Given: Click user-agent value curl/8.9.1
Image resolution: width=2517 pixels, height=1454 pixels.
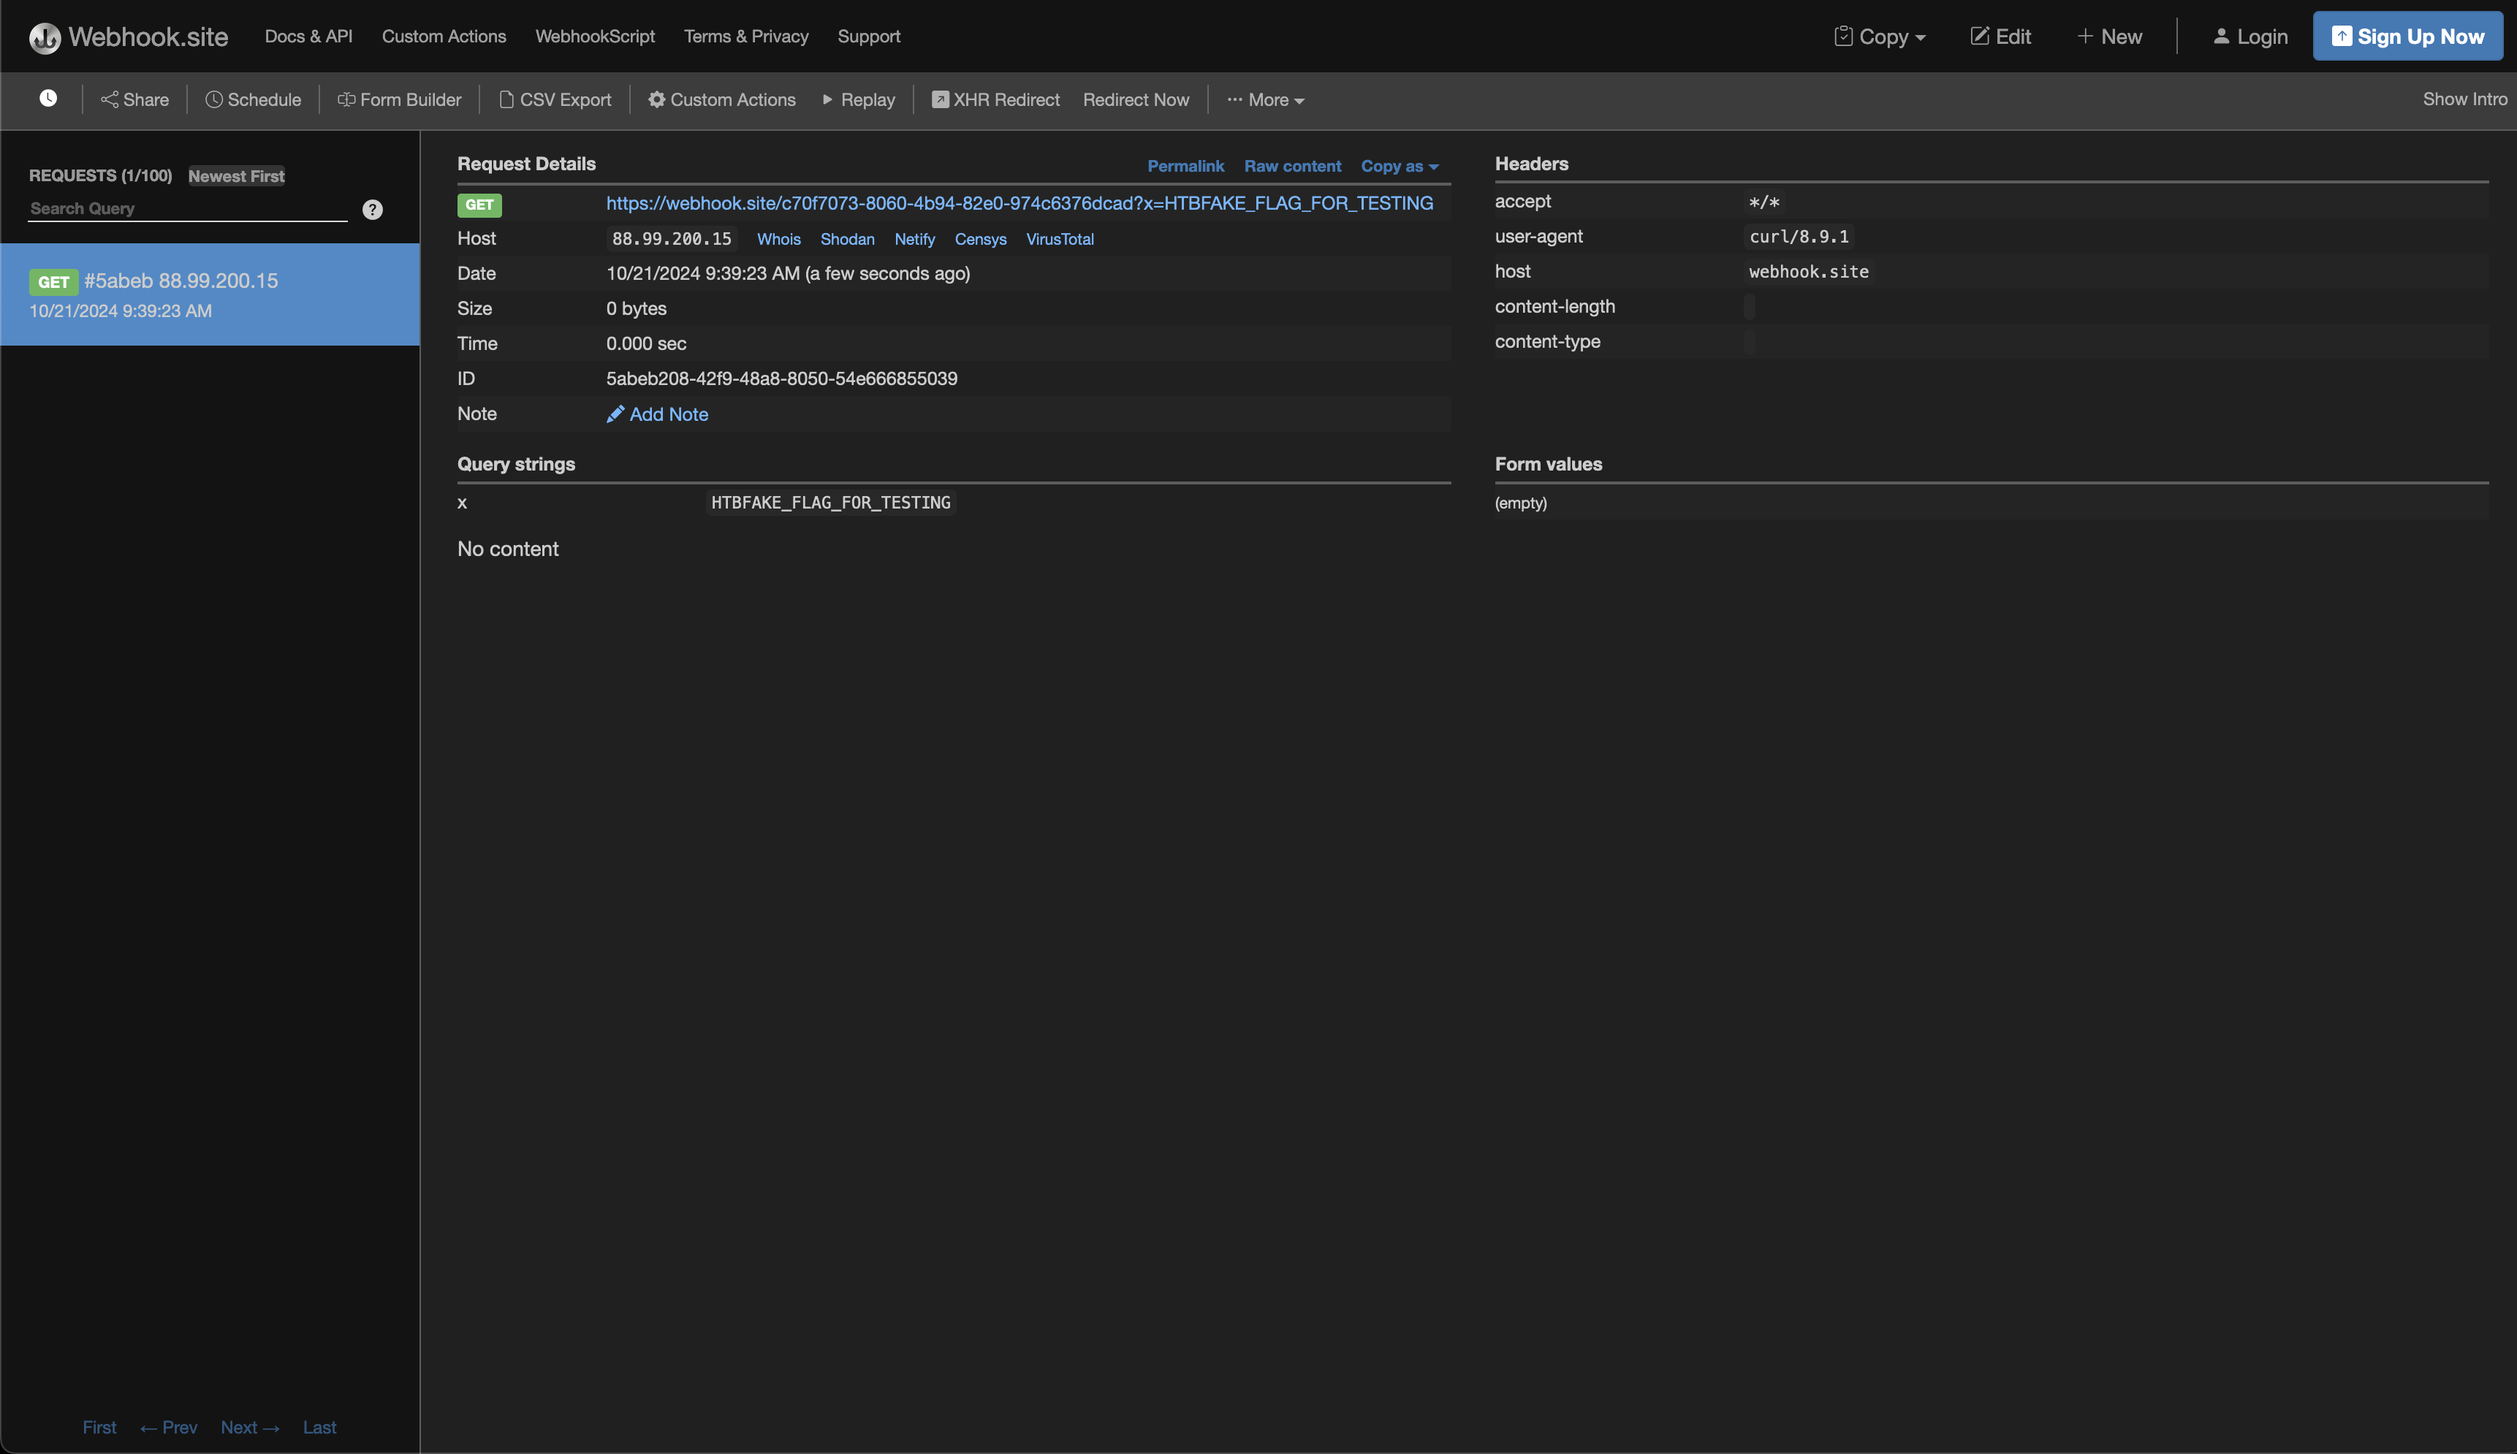Looking at the screenshot, I should pyautogui.click(x=1799, y=237).
